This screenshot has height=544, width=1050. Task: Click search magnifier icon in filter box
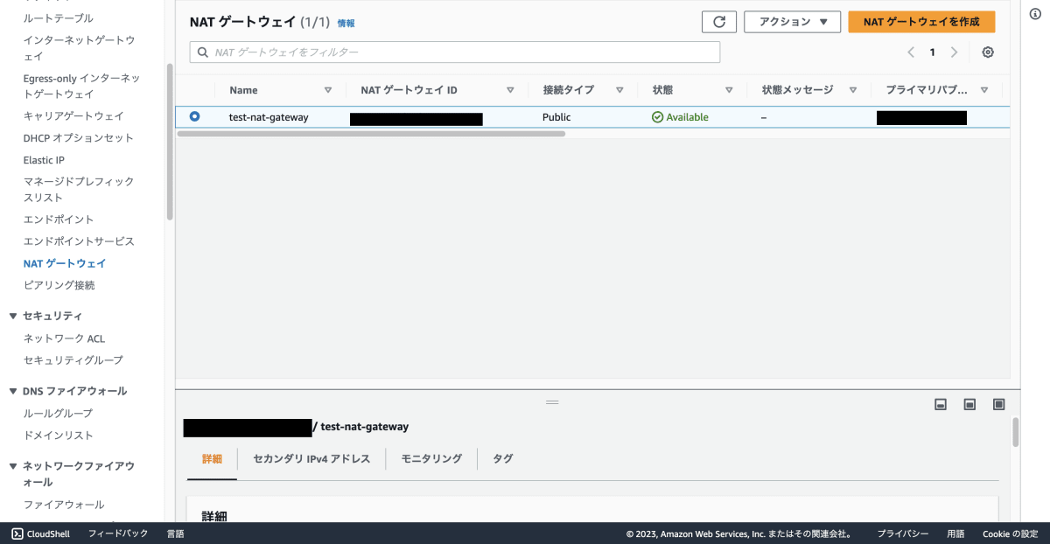coord(203,52)
